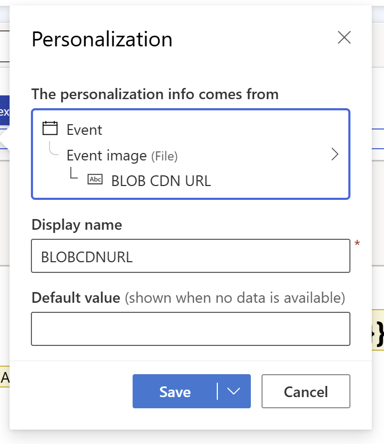Screen dimensions: 384x444
Task: Focus the Display name input field
Action: click(x=190, y=256)
